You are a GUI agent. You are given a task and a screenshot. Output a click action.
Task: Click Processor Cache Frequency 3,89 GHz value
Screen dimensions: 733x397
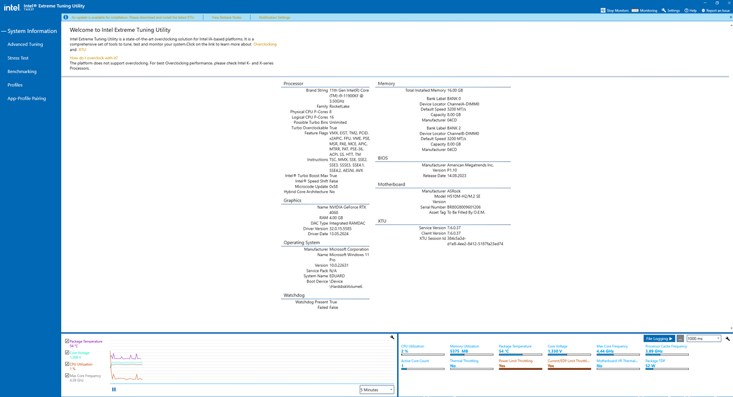(x=654, y=351)
